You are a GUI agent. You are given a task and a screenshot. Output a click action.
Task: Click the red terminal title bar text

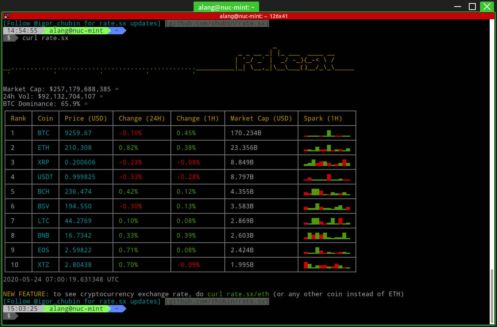(254, 16)
